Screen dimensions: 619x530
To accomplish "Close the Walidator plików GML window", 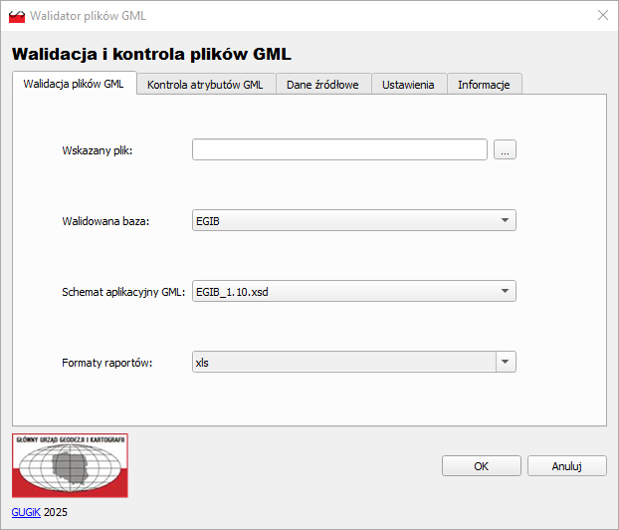I will coord(601,15).
